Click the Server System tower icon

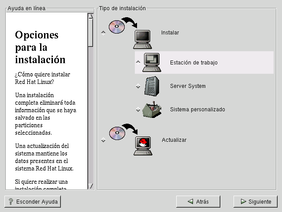click(152, 86)
